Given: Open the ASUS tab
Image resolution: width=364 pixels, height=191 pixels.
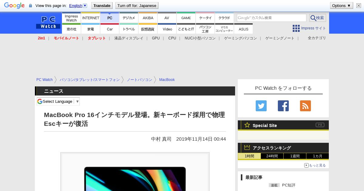Looking at the screenshot, I should coord(243,29).
